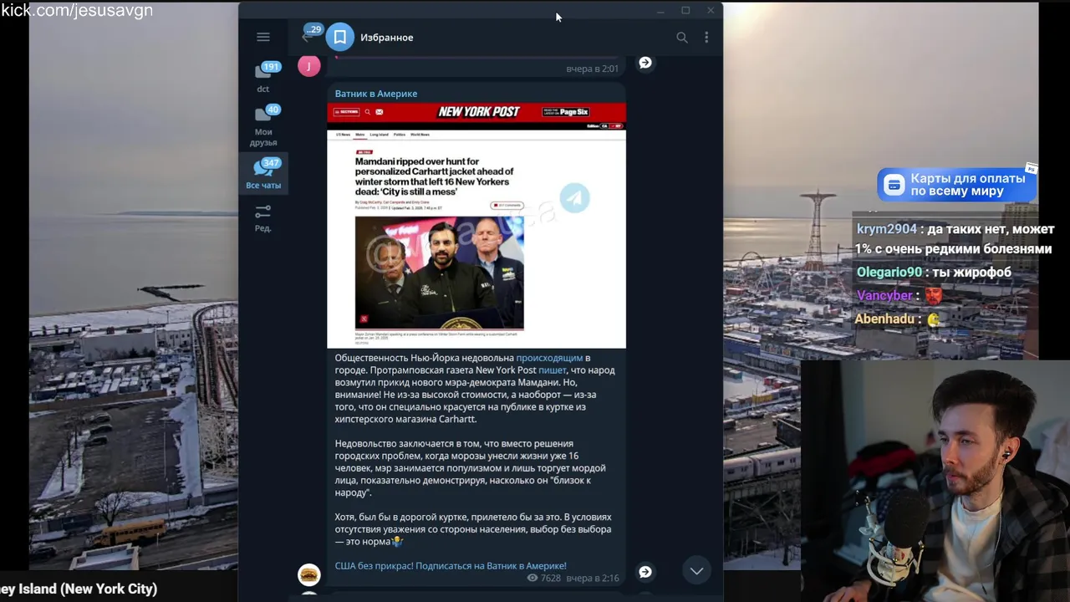1070x602 pixels.
Task: Jump to bottom with the down chevron
Action: (696, 570)
